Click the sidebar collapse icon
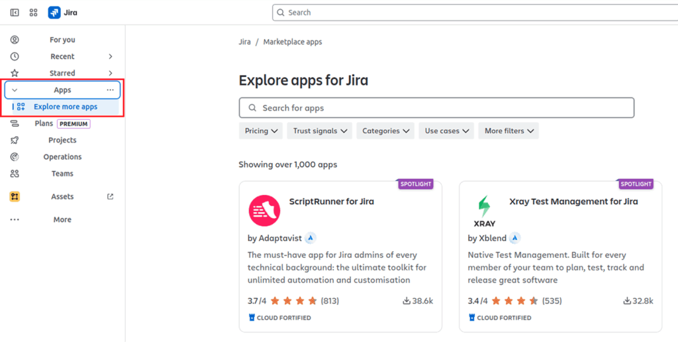The width and height of the screenshot is (678, 342). click(x=15, y=13)
